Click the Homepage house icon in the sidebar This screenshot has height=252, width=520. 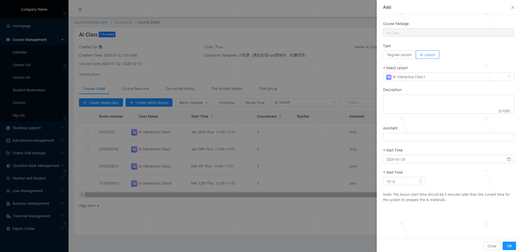tap(8, 26)
